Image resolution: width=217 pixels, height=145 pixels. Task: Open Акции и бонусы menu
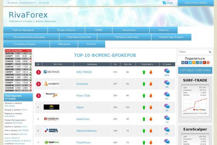[66, 30]
